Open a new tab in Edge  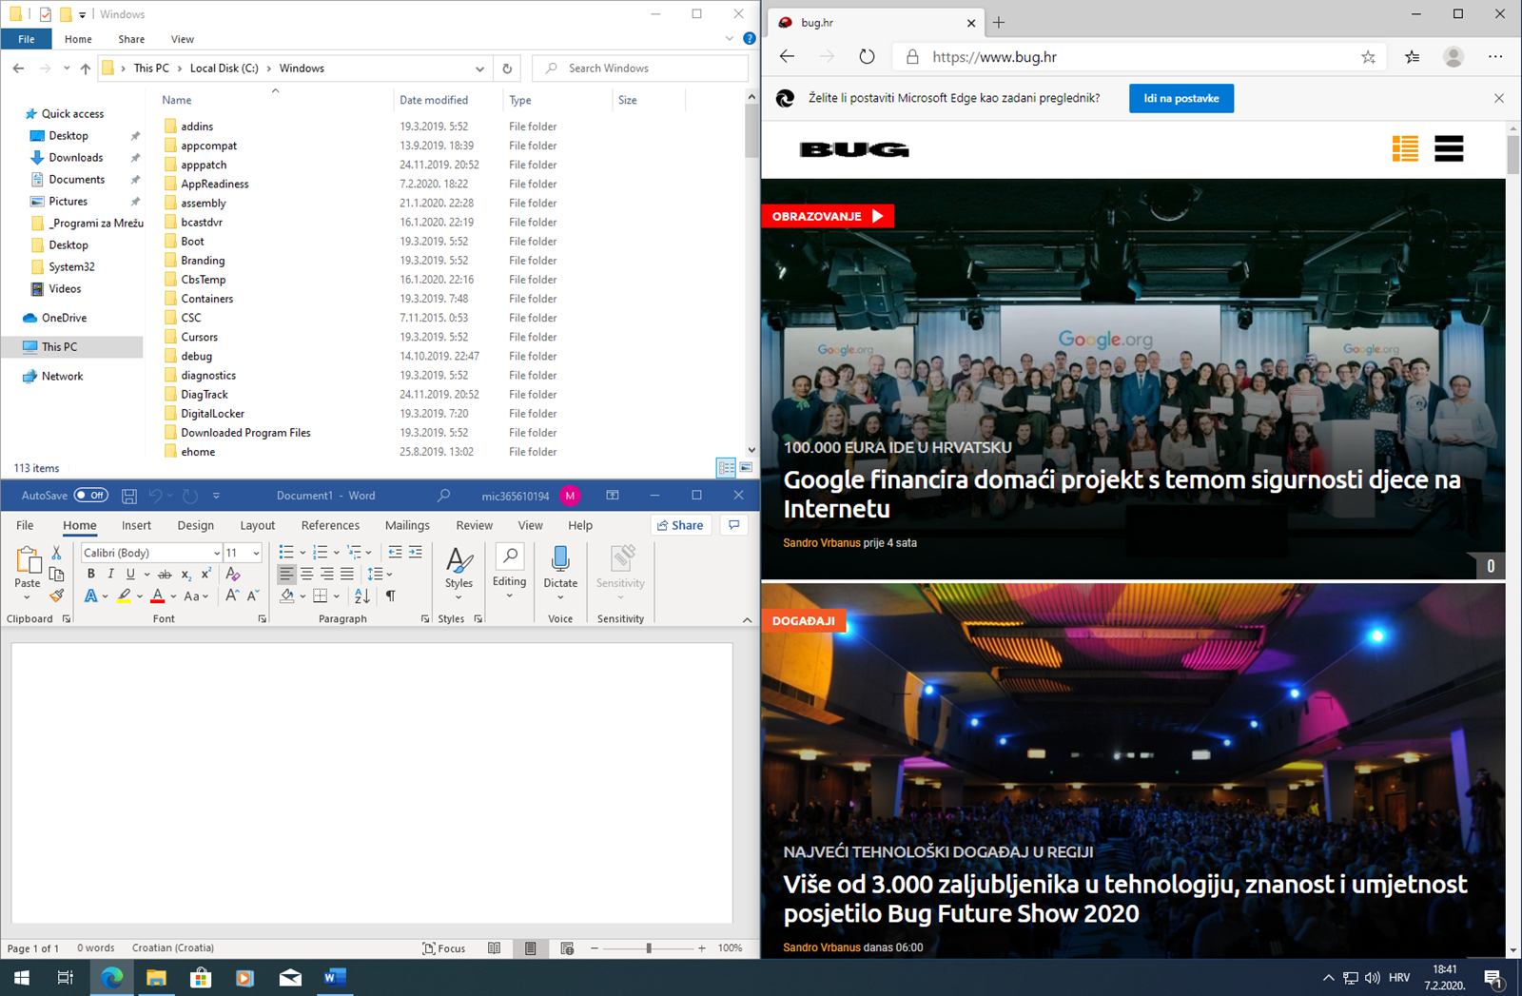(x=999, y=22)
